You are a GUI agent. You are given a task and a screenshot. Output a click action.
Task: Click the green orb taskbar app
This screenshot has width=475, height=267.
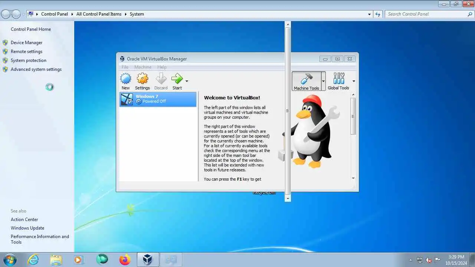click(x=102, y=260)
